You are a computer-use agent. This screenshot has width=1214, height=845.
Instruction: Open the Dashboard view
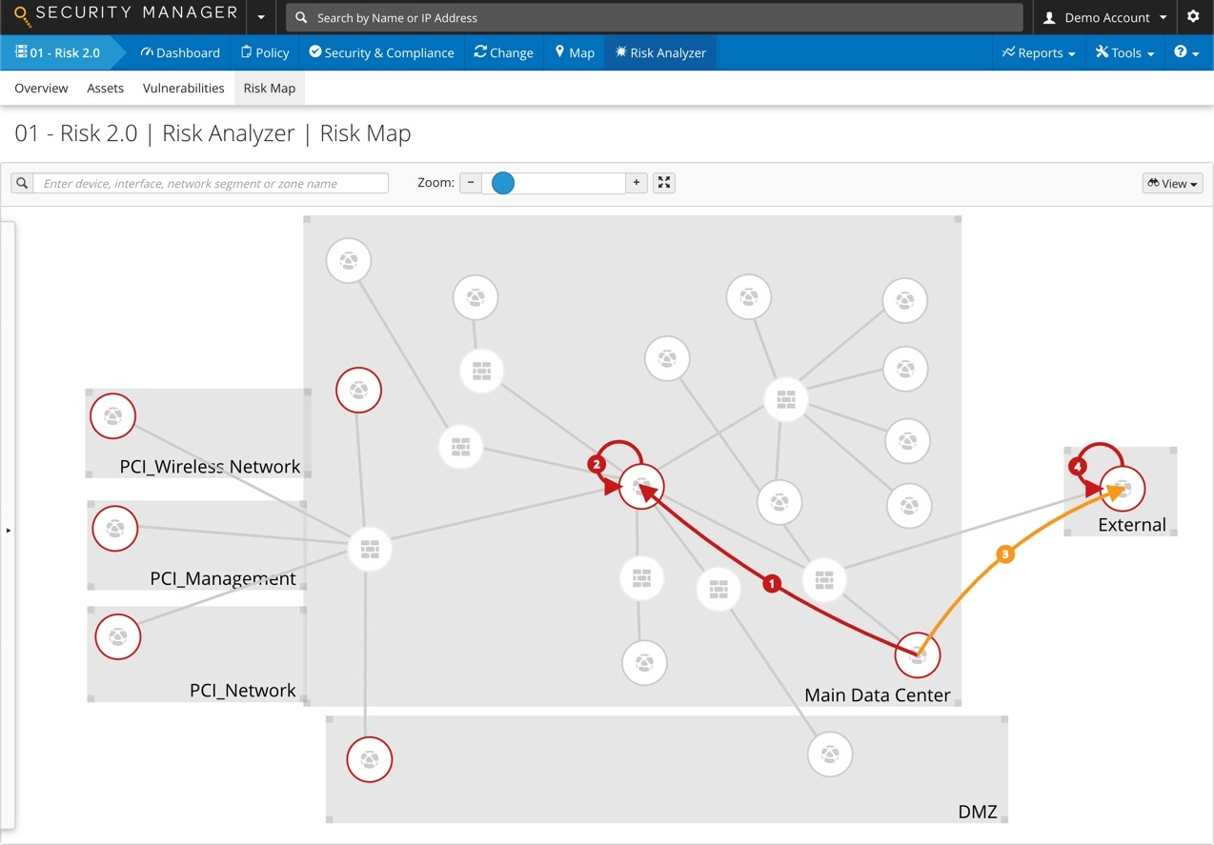(180, 52)
